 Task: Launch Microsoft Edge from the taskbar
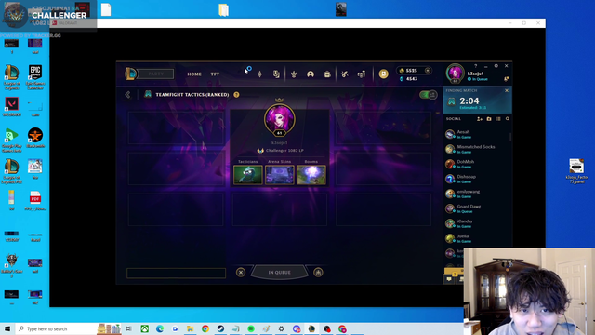point(160,328)
